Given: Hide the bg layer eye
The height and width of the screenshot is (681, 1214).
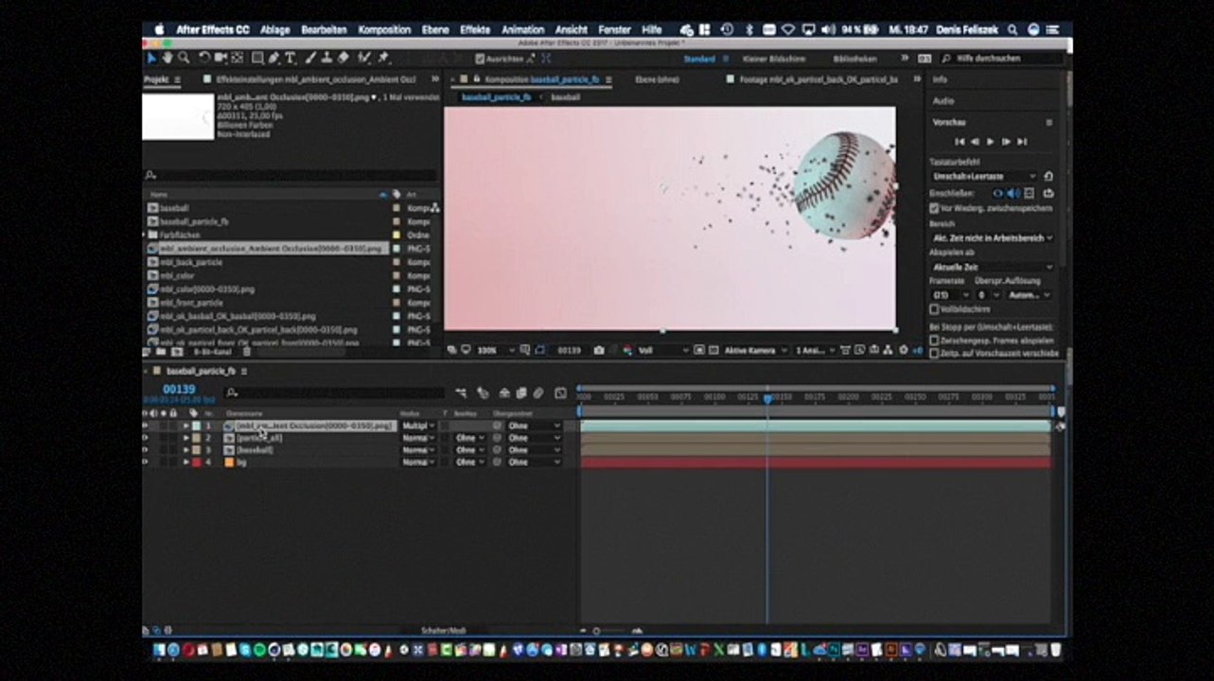Looking at the screenshot, I should (145, 463).
